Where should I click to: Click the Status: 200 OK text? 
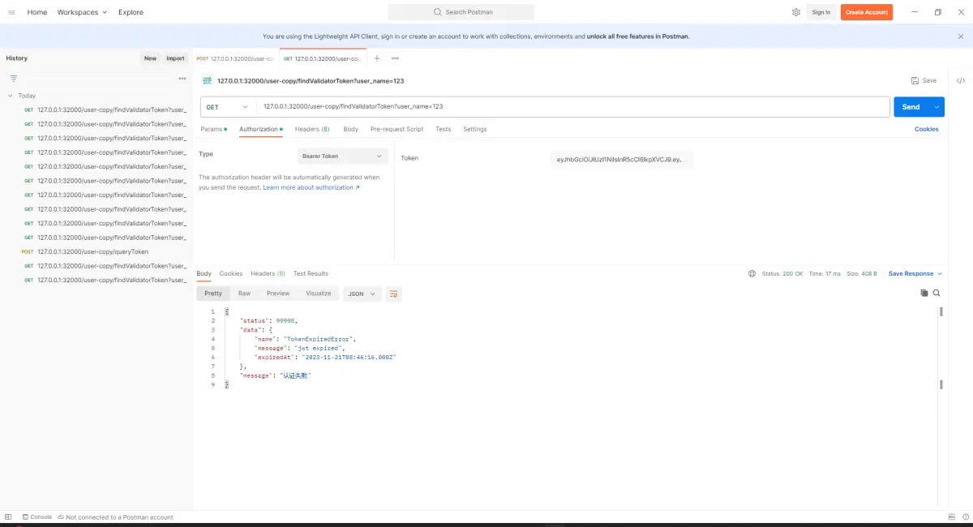(782, 273)
